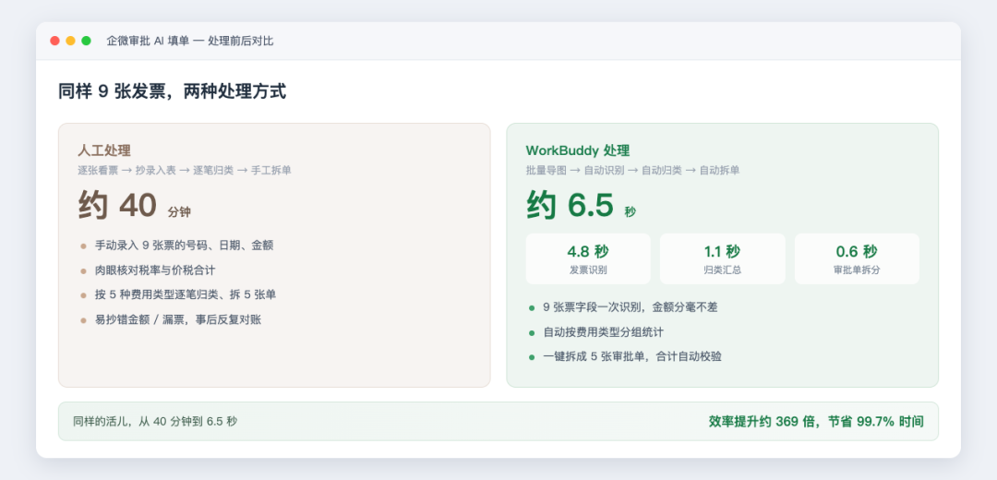The height and width of the screenshot is (480, 997).
Task: Click bullet 易抄错金额 / 漏票,事后反复对账
Action: (178, 319)
